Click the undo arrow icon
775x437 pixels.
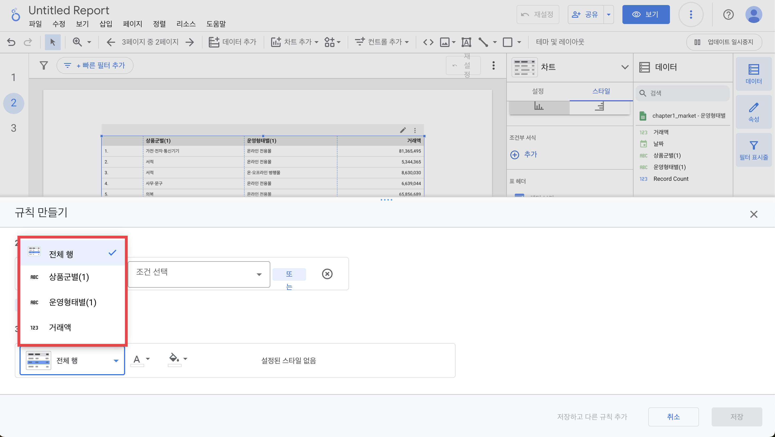(x=11, y=42)
